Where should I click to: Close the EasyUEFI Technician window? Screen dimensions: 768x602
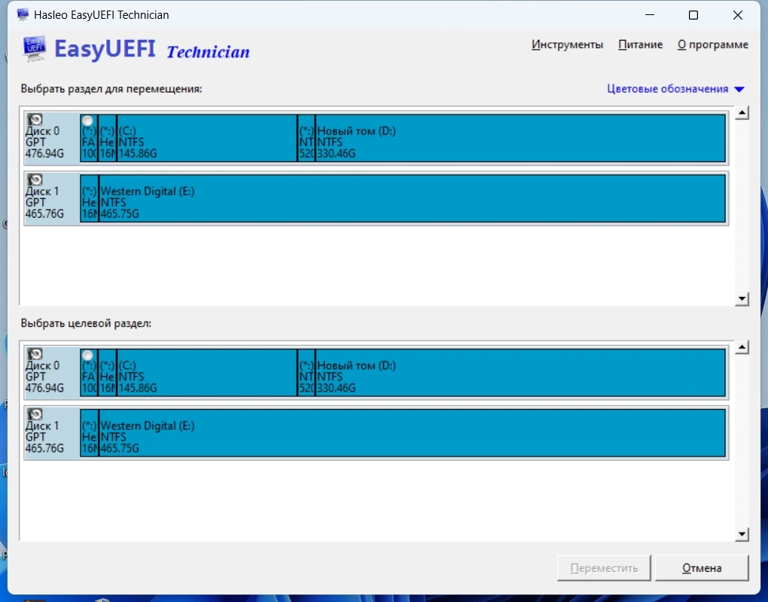[x=738, y=15]
